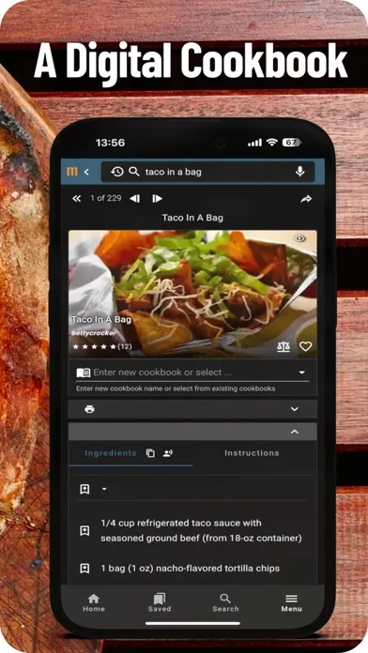
Task: Open the Home tab in the bottom bar
Action: click(93, 602)
